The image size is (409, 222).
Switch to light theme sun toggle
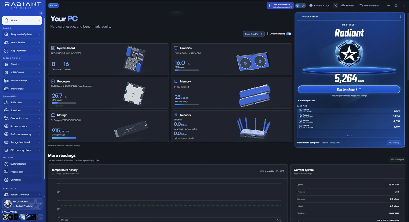[x=303, y=6]
